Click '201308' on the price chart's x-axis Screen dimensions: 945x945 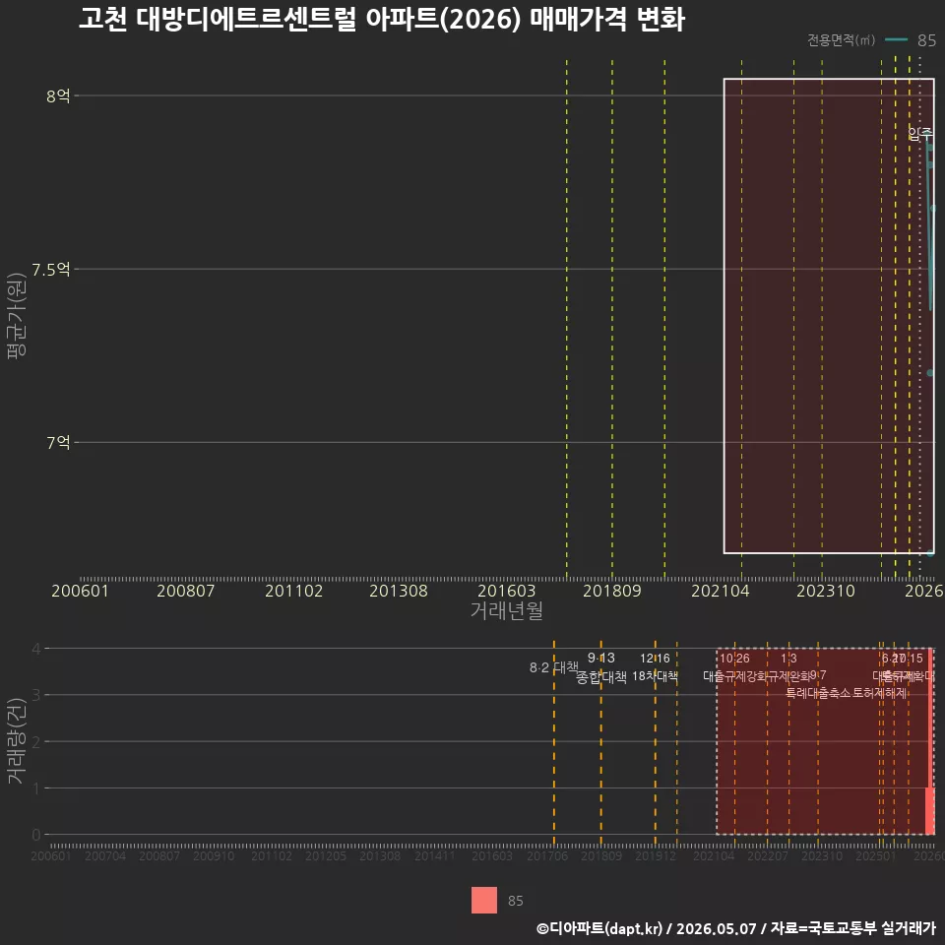(399, 591)
